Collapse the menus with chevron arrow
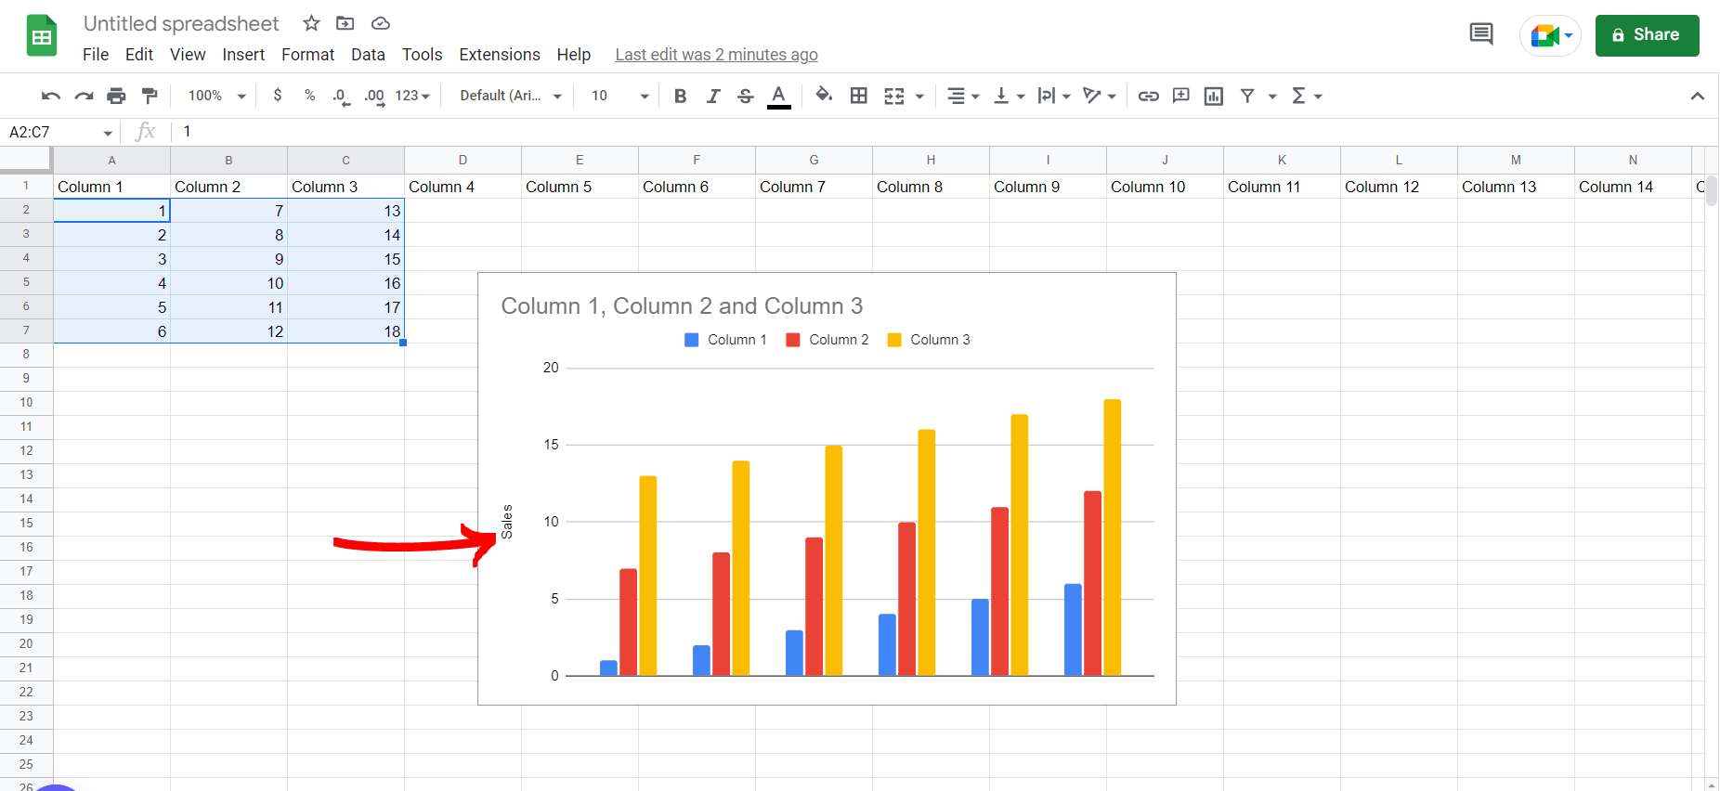The image size is (1720, 791). coord(1697,96)
